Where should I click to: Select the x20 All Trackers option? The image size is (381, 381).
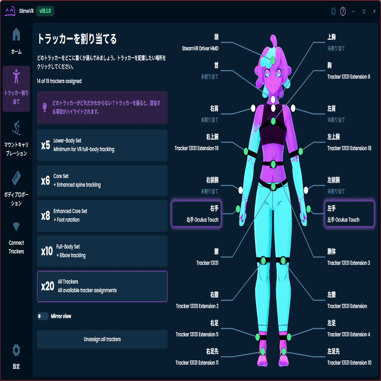[x=102, y=286]
